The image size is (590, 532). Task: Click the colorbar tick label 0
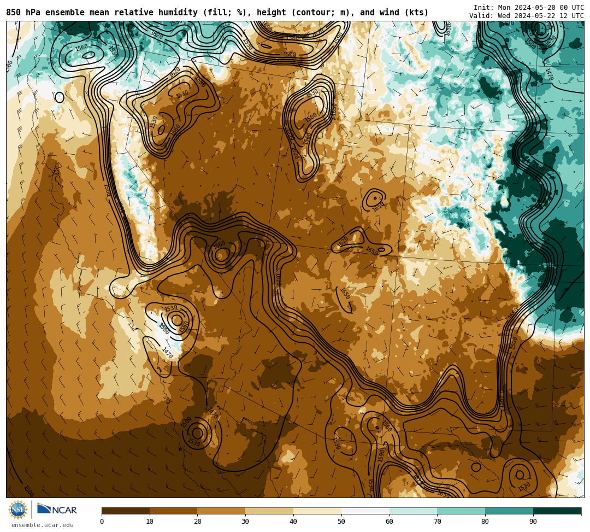(102, 522)
